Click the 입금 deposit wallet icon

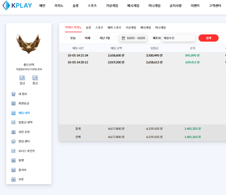(22, 78)
